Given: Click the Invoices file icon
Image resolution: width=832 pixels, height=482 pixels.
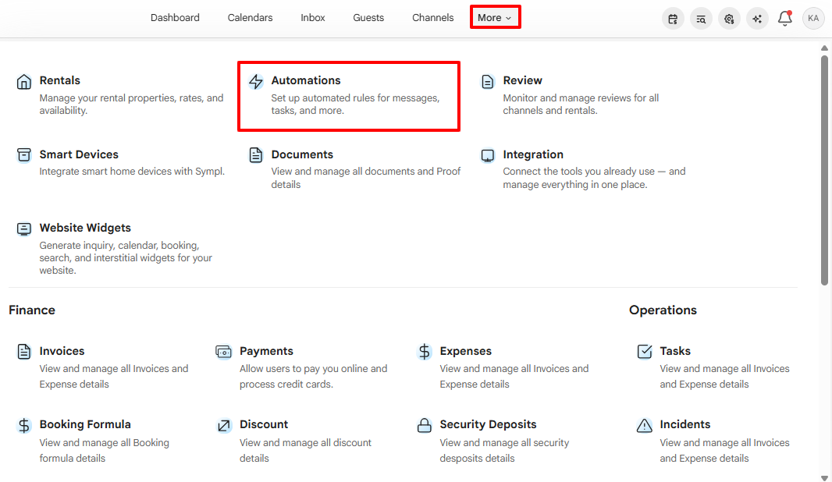Looking at the screenshot, I should (x=24, y=352).
